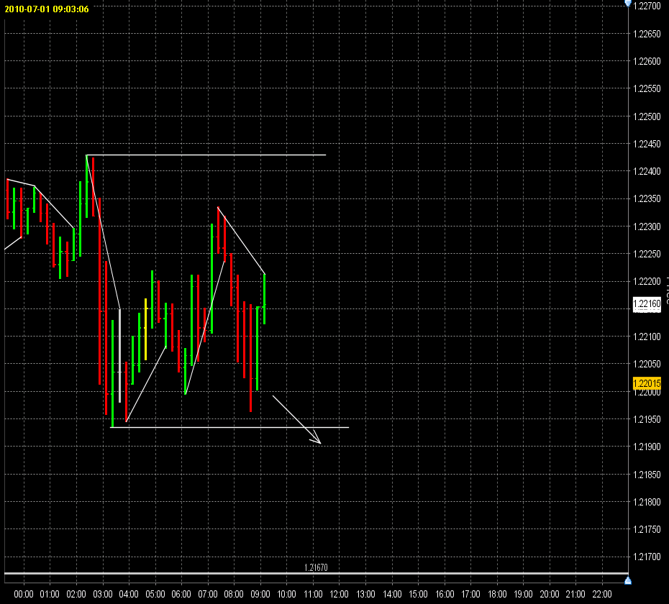Click the 1.21850 price axis label
The height and width of the screenshot is (604, 669).
coord(647,475)
